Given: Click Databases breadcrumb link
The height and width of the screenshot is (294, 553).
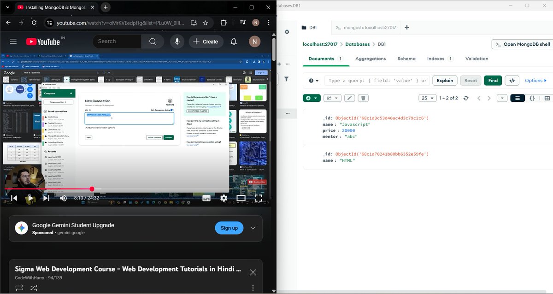Looking at the screenshot, I should coord(358,44).
